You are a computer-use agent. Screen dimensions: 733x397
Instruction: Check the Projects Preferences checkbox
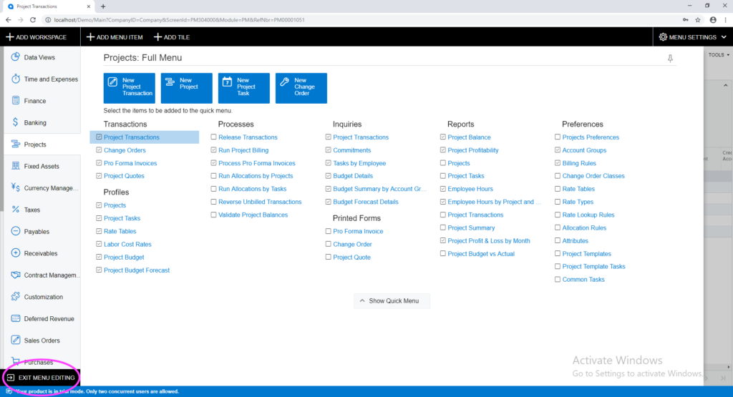[x=557, y=137]
